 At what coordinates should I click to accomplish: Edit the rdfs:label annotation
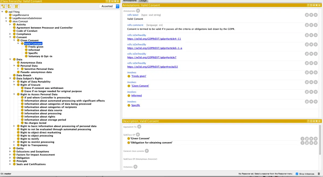coord(315,15)
